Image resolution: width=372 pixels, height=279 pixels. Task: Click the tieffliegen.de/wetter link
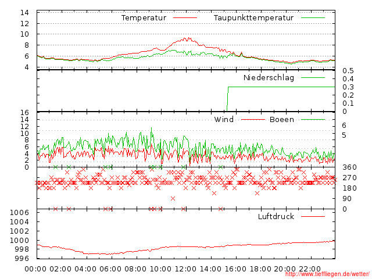pyautogui.click(x=327, y=274)
